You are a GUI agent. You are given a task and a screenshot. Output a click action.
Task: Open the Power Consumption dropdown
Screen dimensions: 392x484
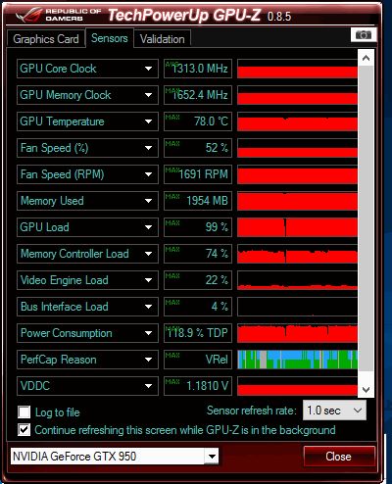click(x=87, y=333)
